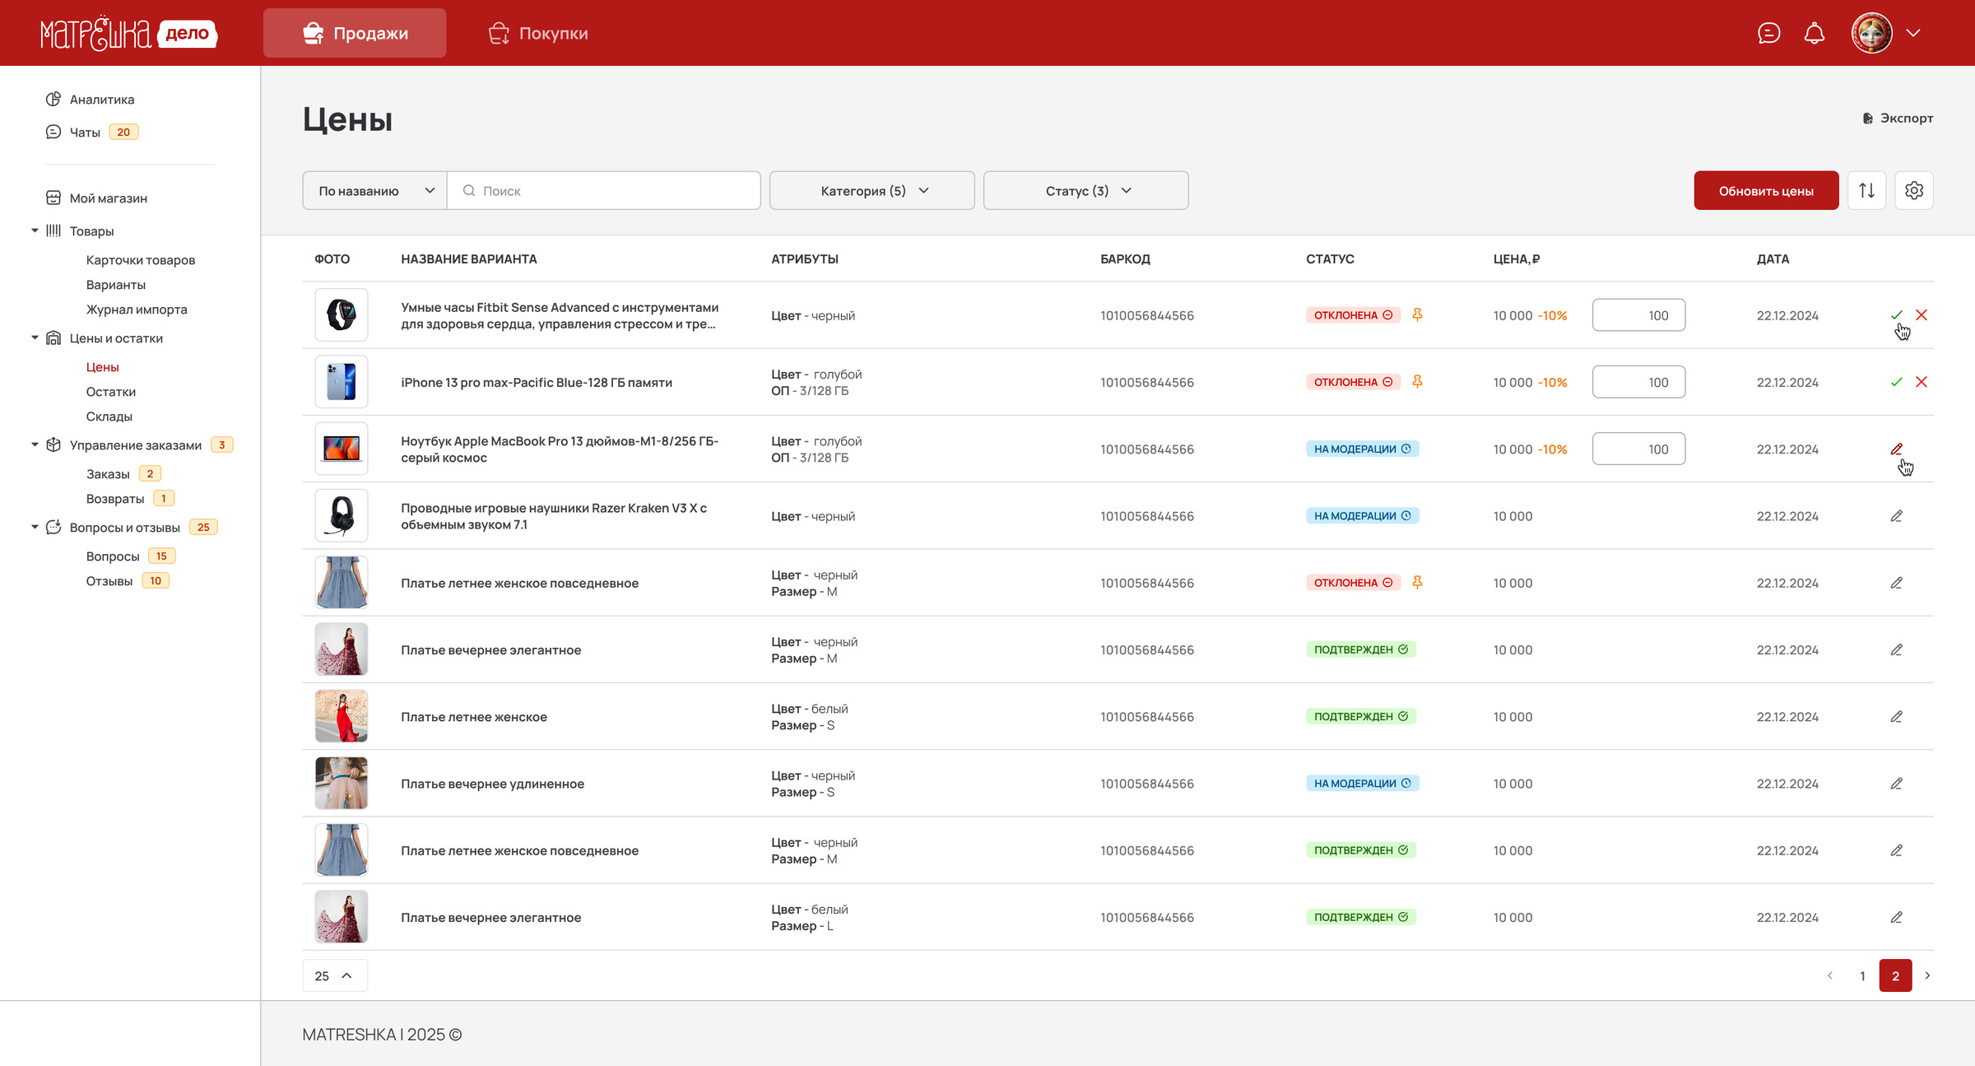Select page 2 in pagination
The height and width of the screenshot is (1066, 1975).
[1896, 975]
